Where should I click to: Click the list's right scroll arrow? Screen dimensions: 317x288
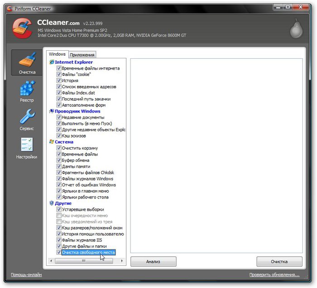point(122,261)
